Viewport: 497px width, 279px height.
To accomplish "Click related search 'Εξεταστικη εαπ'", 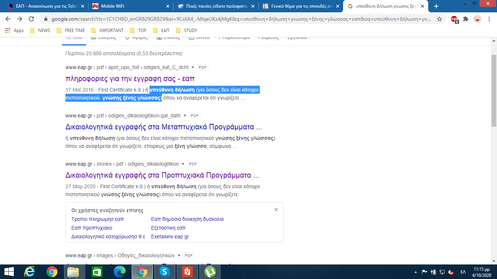I will coord(168,228).
